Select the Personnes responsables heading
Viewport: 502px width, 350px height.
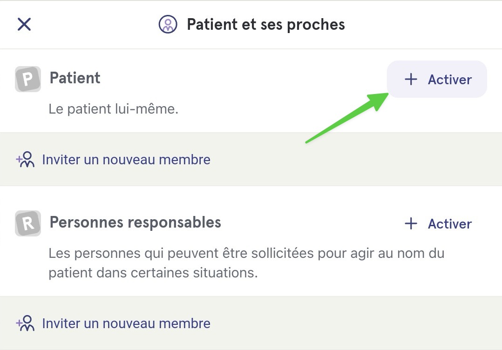click(135, 222)
